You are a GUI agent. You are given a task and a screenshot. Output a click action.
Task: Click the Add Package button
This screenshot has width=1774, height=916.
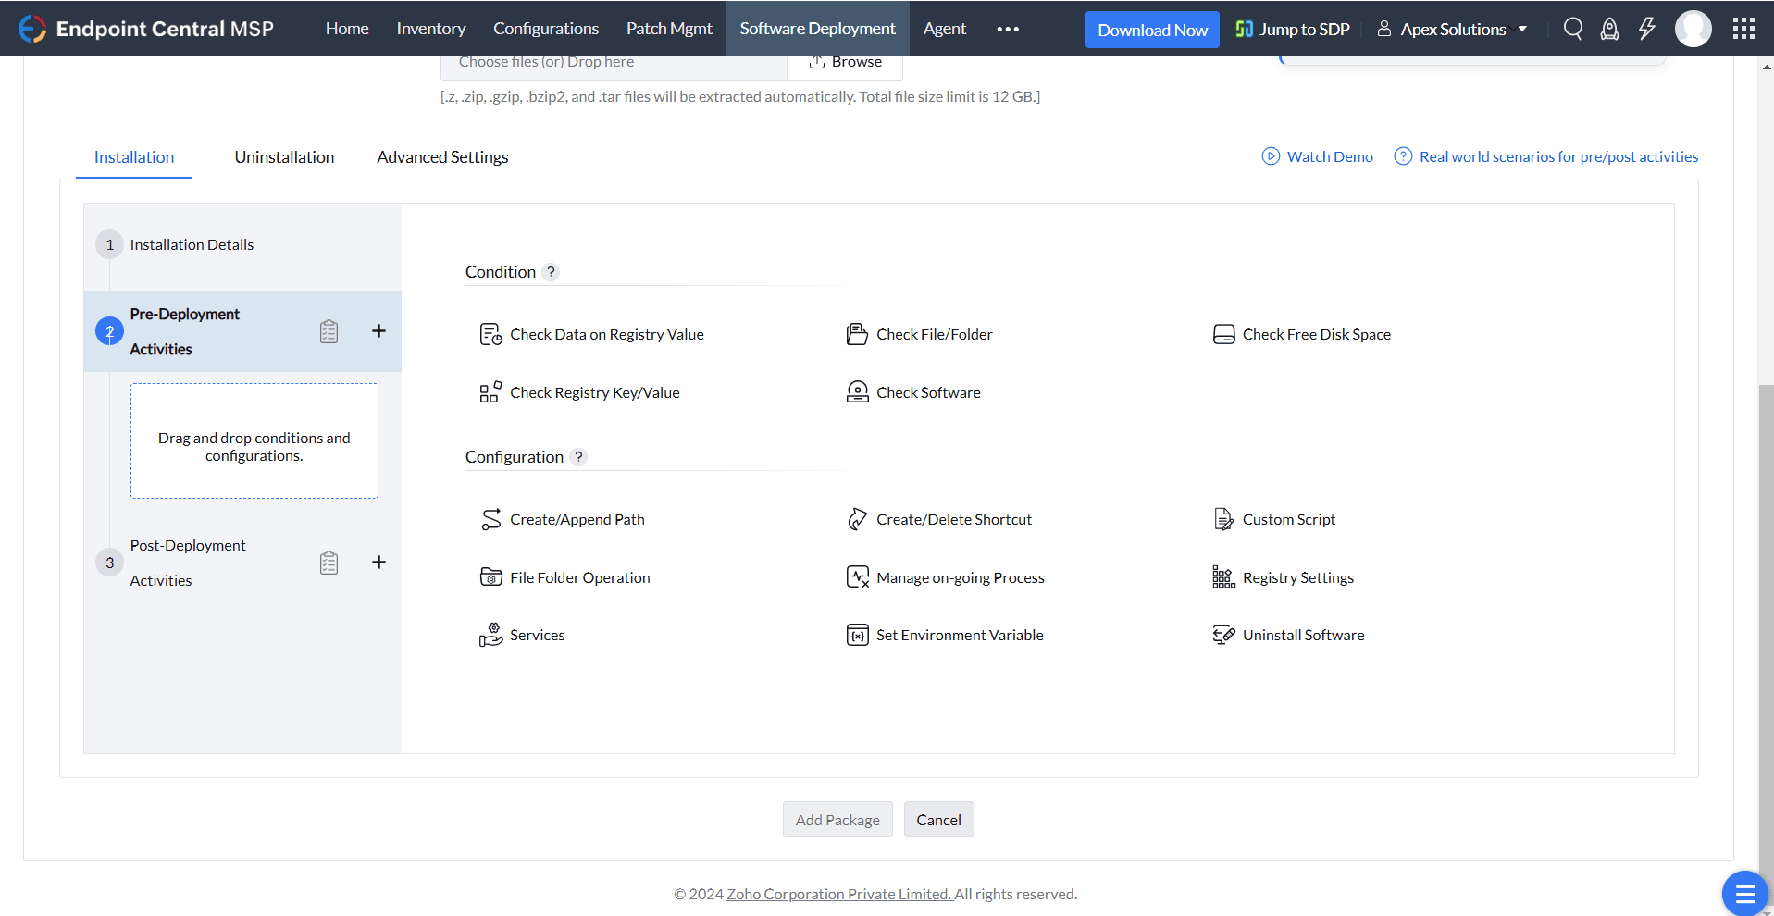[837, 820]
